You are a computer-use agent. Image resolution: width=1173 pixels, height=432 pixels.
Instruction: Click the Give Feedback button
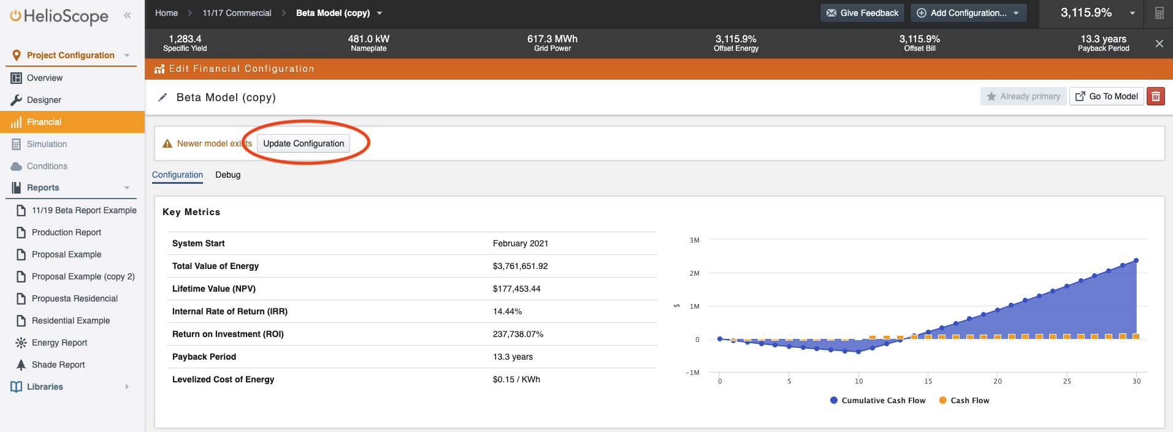click(x=862, y=13)
